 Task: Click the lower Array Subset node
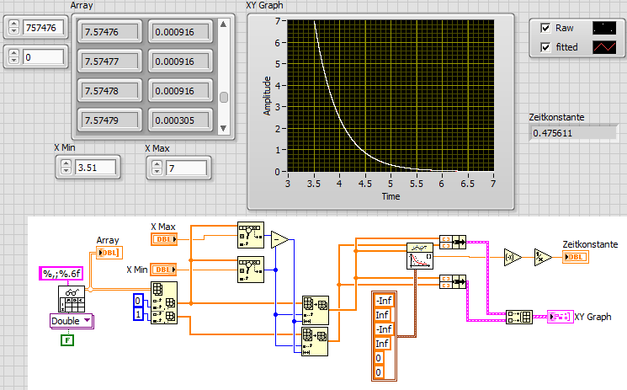click(315, 341)
